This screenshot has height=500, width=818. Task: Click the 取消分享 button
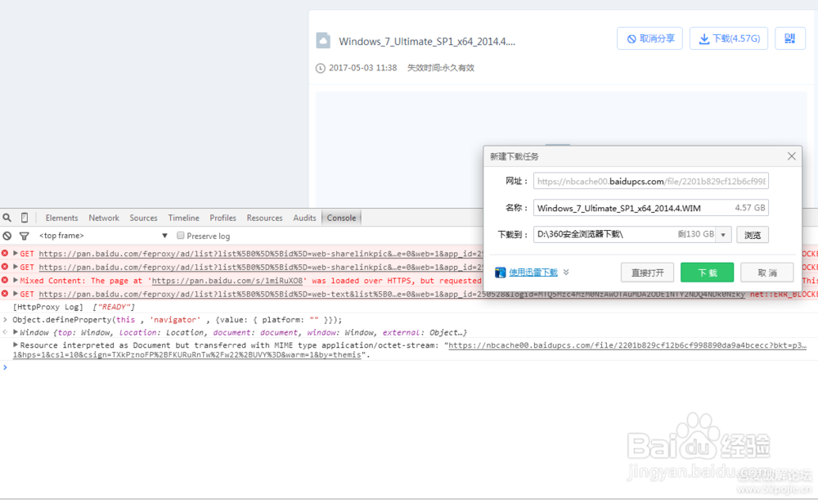click(x=650, y=38)
